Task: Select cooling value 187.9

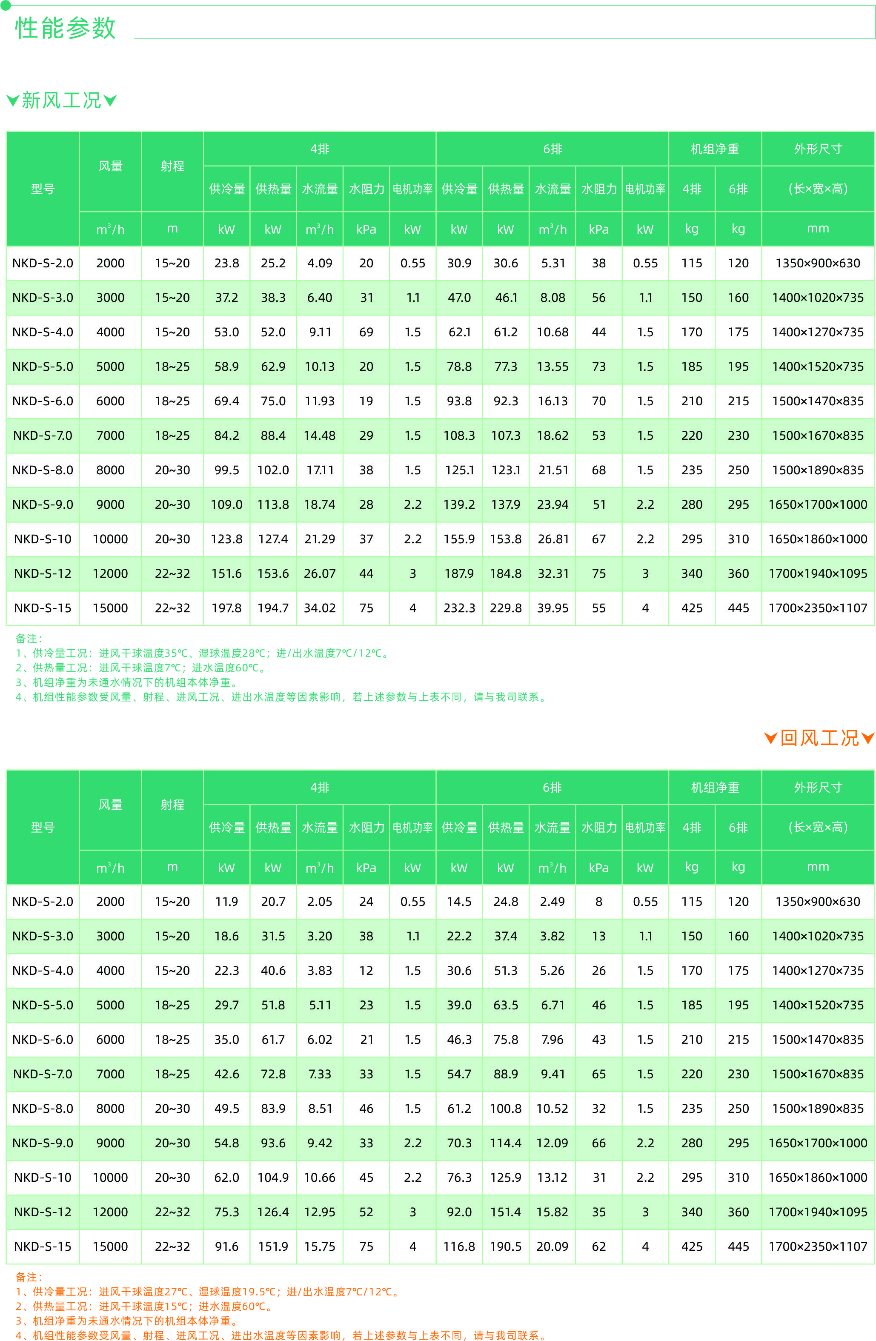Action: click(x=459, y=573)
